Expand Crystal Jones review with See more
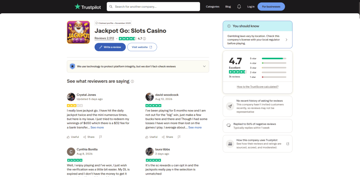 tap(97, 127)
